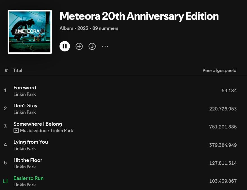Click the Meteora 20th Anniversary Edition heading
This screenshot has height=190, width=247.
139,16
